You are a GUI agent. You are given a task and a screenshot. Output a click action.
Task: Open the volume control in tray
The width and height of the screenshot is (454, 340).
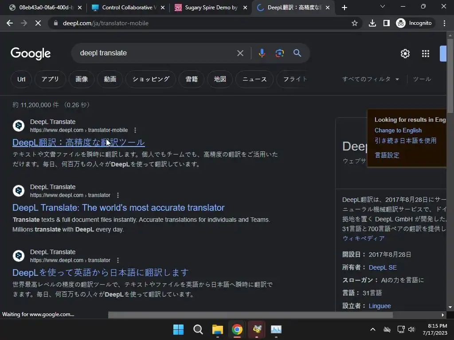tap(411, 329)
